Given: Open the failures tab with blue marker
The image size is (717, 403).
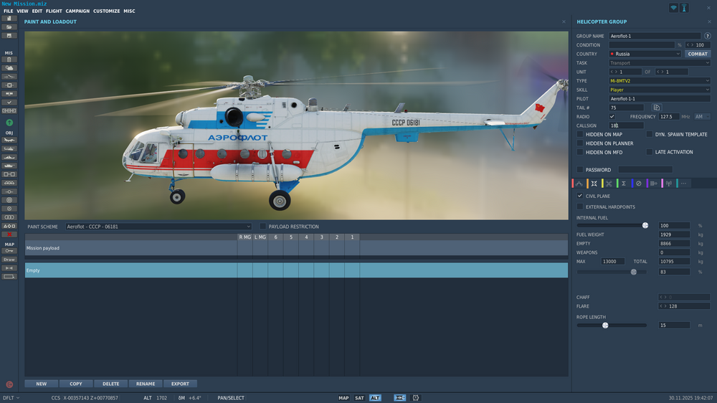Looking at the screenshot, I should (x=639, y=184).
